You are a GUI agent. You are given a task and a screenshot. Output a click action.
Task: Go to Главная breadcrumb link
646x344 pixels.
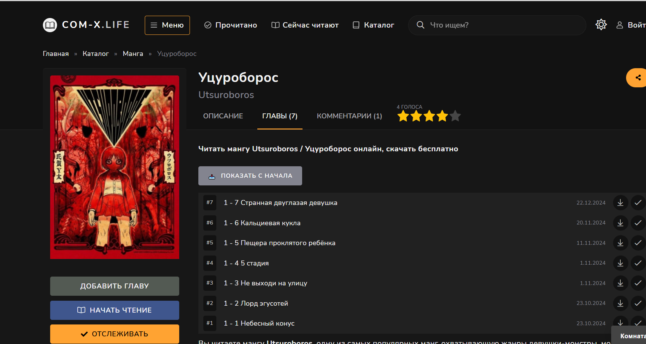pos(56,54)
